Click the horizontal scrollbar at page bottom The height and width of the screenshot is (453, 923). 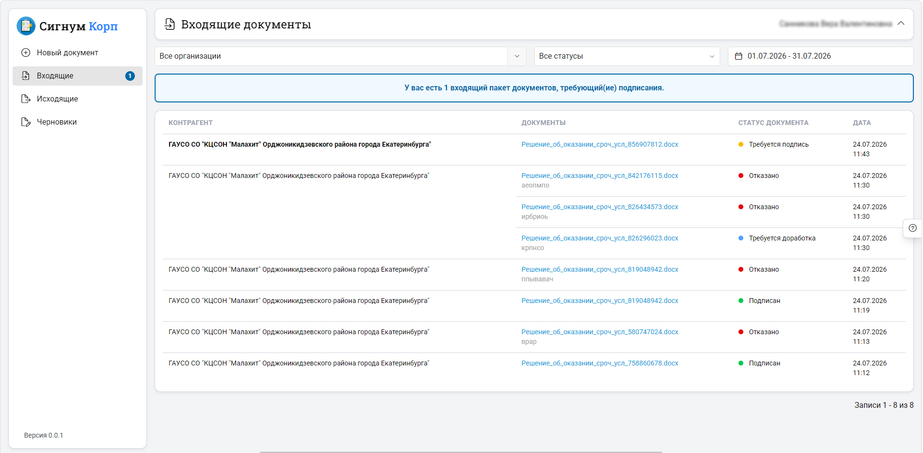point(461,452)
